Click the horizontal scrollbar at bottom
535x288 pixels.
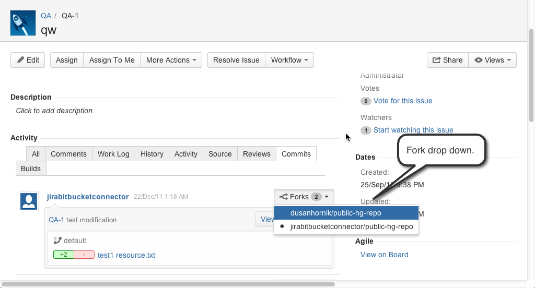coord(168,284)
